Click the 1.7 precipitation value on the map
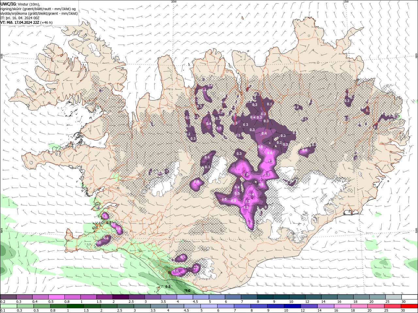Viewport: 418px width, 313px height. click(246, 175)
